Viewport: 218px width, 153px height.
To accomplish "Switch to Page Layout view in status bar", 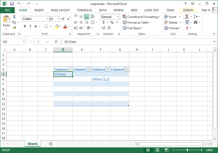I will [x=157, y=150].
